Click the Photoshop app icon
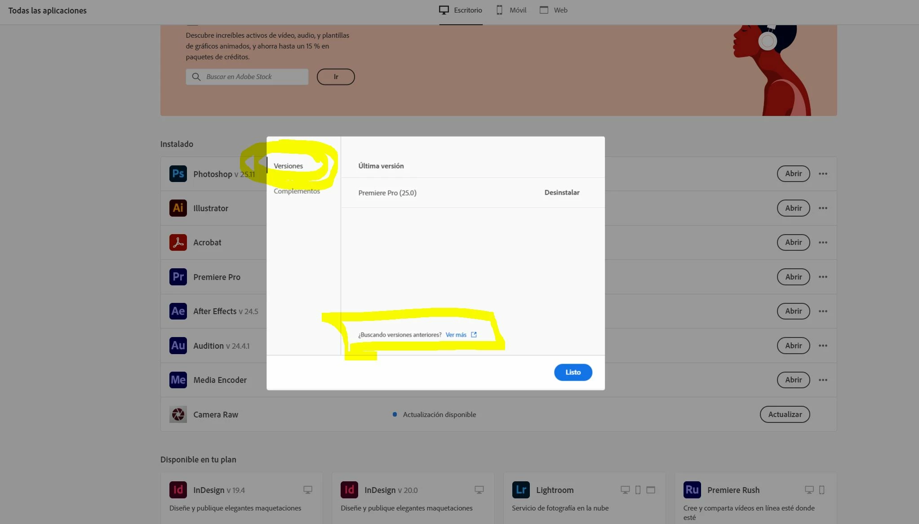The height and width of the screenshot is (524, 919). pos(178,173)
